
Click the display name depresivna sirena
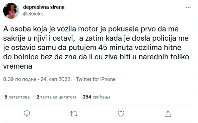(x=44, y=7)
